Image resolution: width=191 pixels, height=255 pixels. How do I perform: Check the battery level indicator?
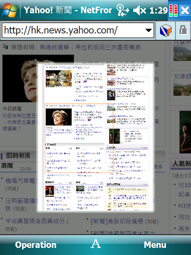(173, 10)
